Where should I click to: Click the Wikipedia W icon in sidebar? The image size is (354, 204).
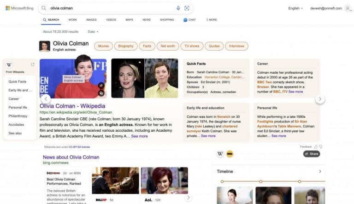(x=9, y=65)
